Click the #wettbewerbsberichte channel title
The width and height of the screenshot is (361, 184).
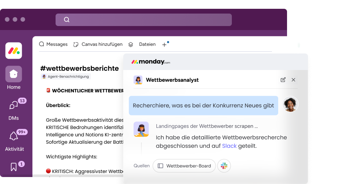point(79,68)
